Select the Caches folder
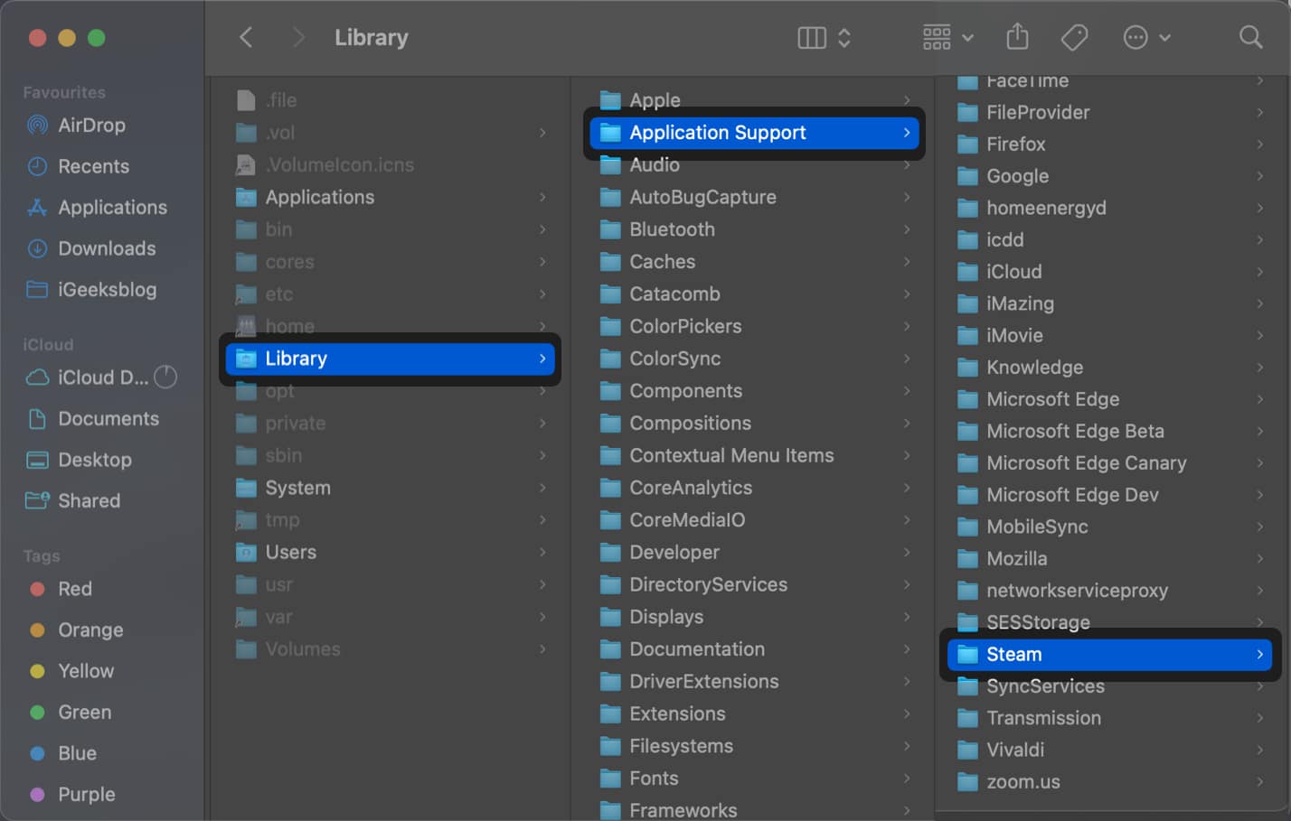Screen dimensions: 1291x821 pyautogui.click(x=755, y=262)
